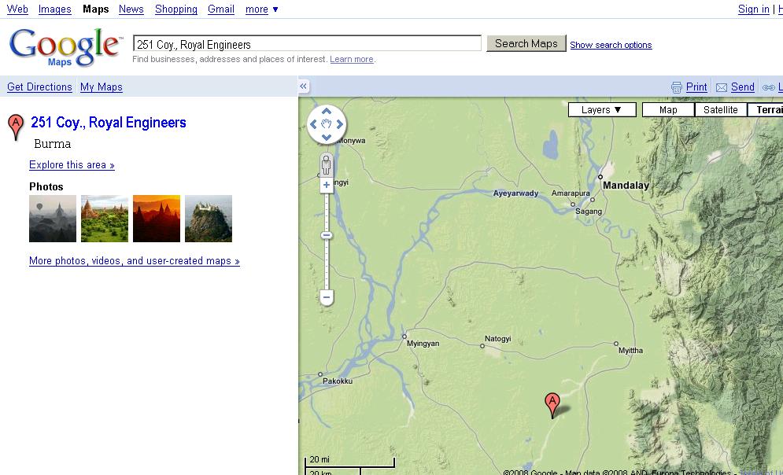Go to Web search
Screen dimensions: 783x475
coord(17,9)
